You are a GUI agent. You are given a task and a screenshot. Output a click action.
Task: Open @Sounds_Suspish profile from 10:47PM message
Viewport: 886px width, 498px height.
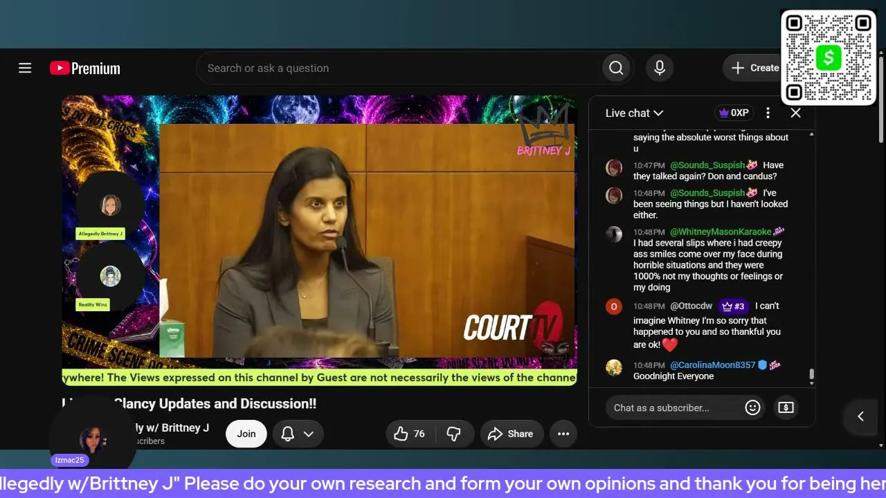tap(707, 165)
